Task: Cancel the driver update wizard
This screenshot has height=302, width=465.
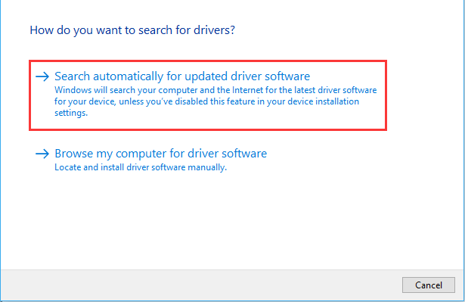Action: (429, 285)
